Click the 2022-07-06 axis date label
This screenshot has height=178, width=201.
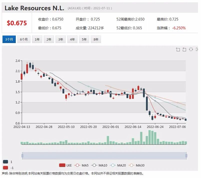coord(177,127)
